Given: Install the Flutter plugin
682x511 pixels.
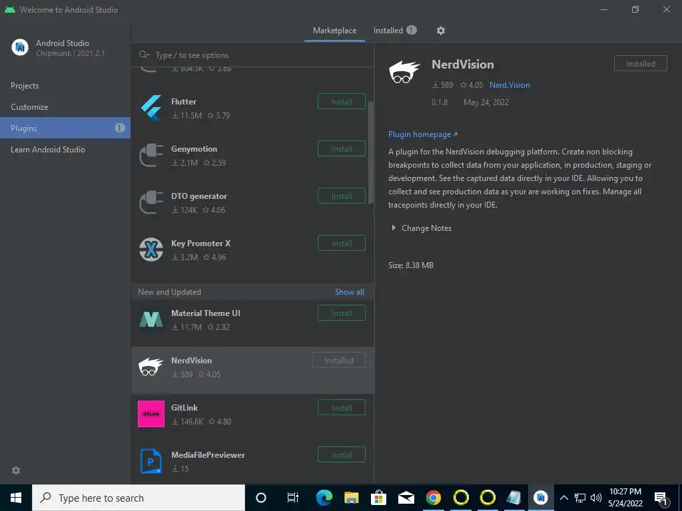Looking at the screenshot, I should 342,102.
